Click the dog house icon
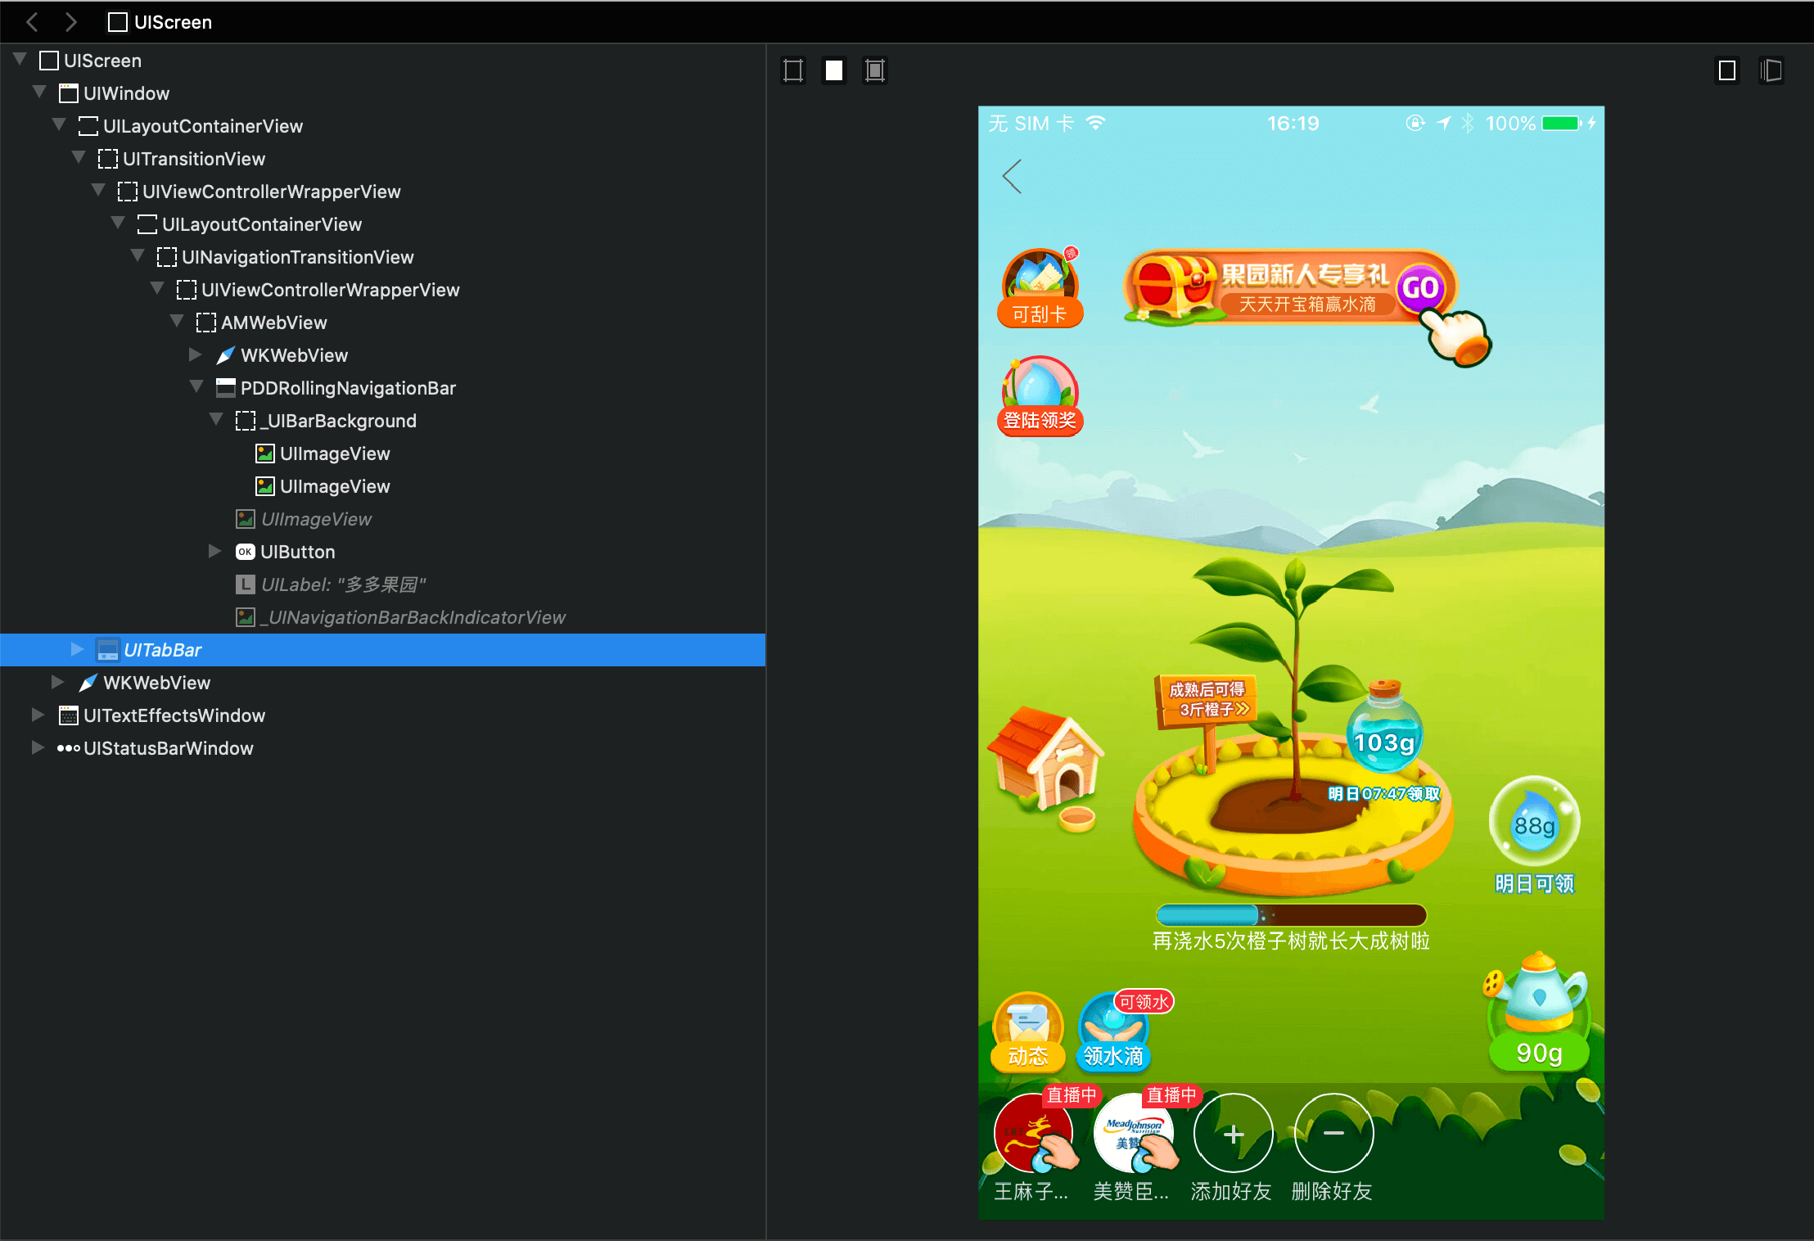This screenshot has height=1241, width=1814. (1048, 761)
